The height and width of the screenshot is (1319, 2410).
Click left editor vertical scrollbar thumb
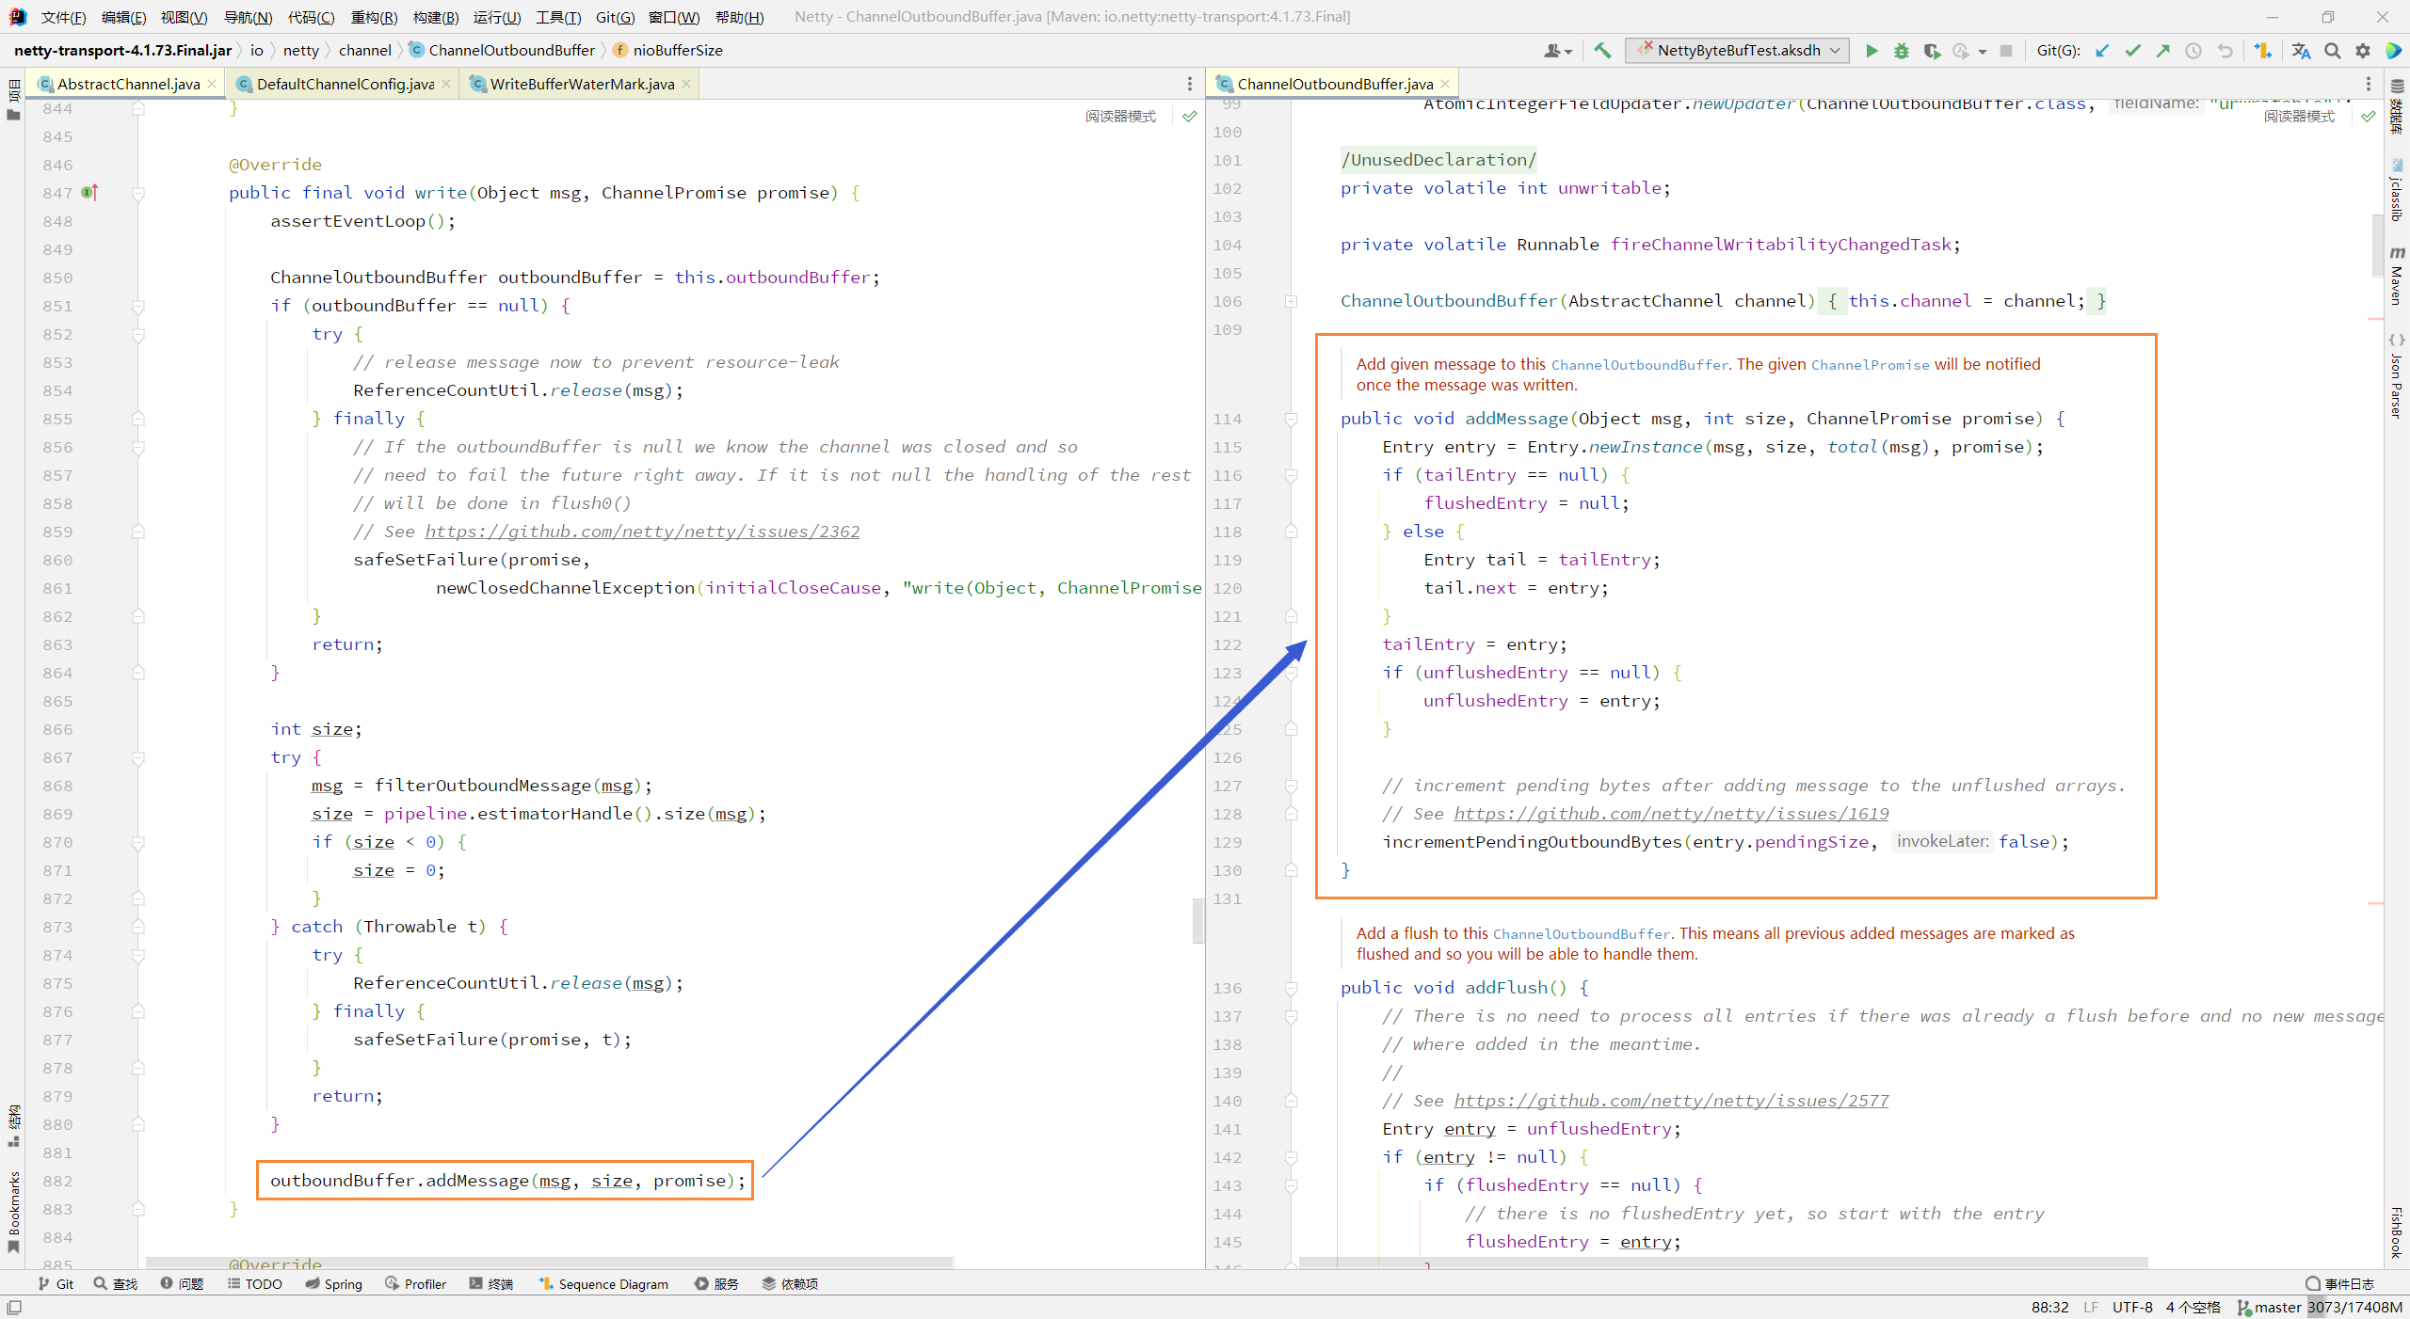(1197, 920)
